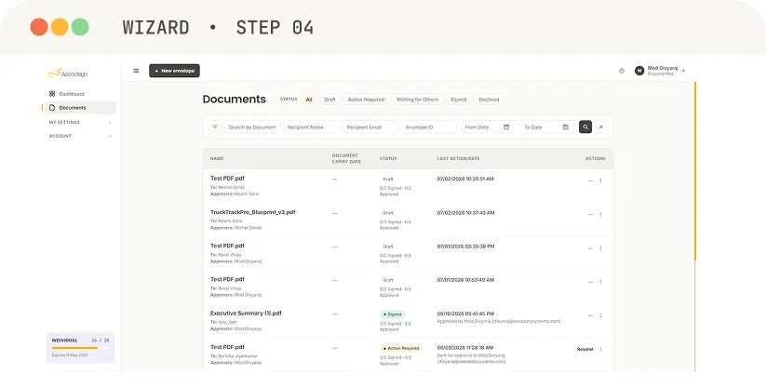Open TruckTrackPro_Blueprint_v3.pdf document
Viewport: 767px width, 387px height.
(x=253, y=212)
